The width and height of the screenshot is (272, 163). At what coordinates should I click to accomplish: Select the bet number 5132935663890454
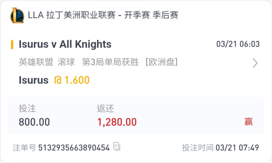coord(74,148)
